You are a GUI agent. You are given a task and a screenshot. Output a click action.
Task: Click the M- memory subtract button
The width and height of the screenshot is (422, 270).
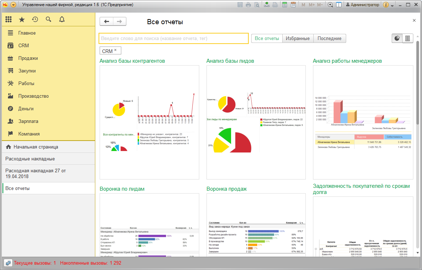pos(320,5)
